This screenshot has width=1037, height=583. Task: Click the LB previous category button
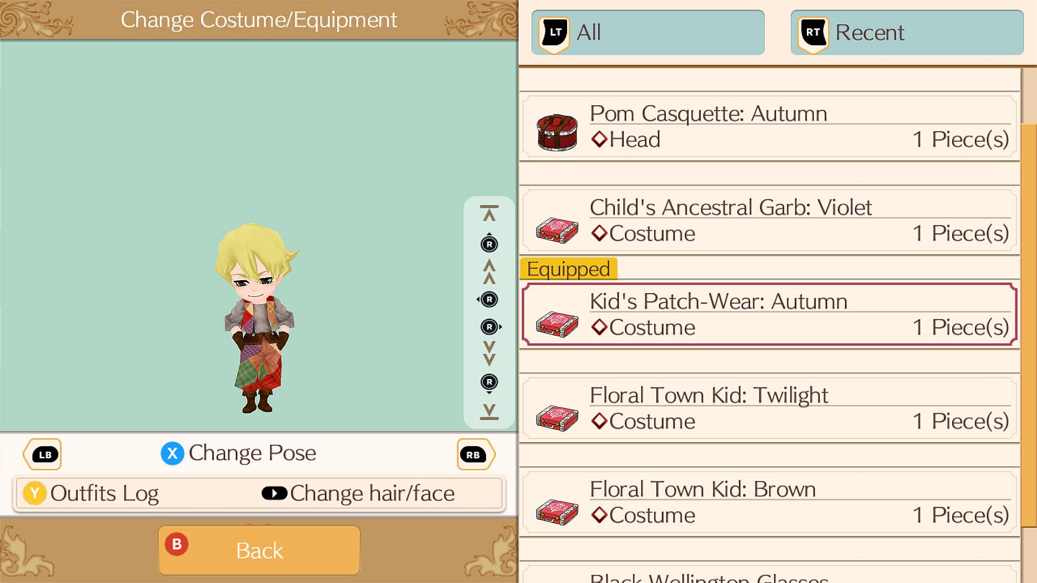[x=43, y=455]
